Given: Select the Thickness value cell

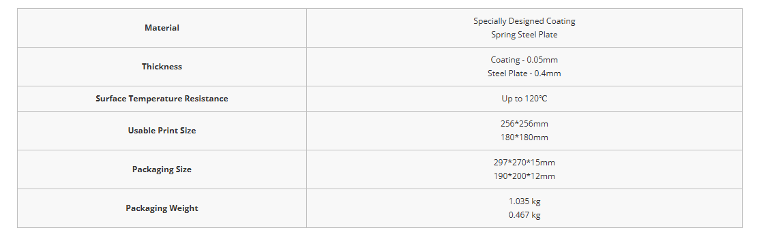Looking at the screenshot, I should (524, 67).
